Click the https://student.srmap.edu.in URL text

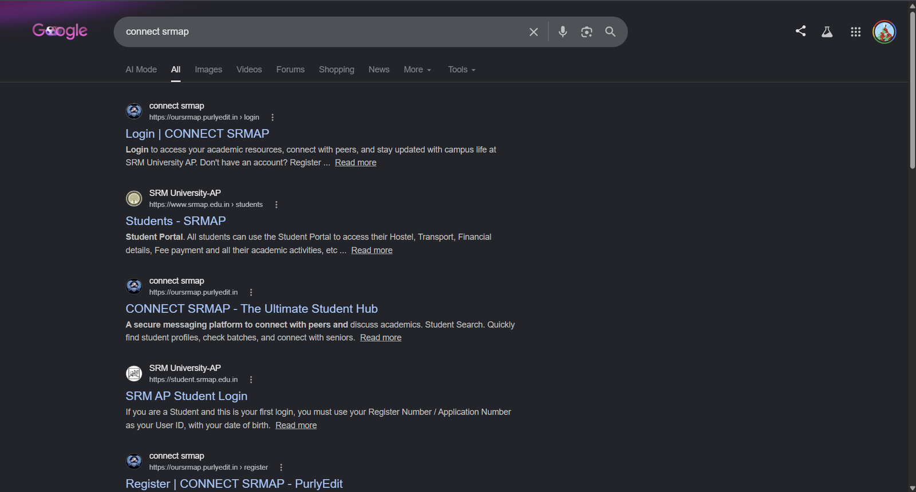(x=194, y=379)
